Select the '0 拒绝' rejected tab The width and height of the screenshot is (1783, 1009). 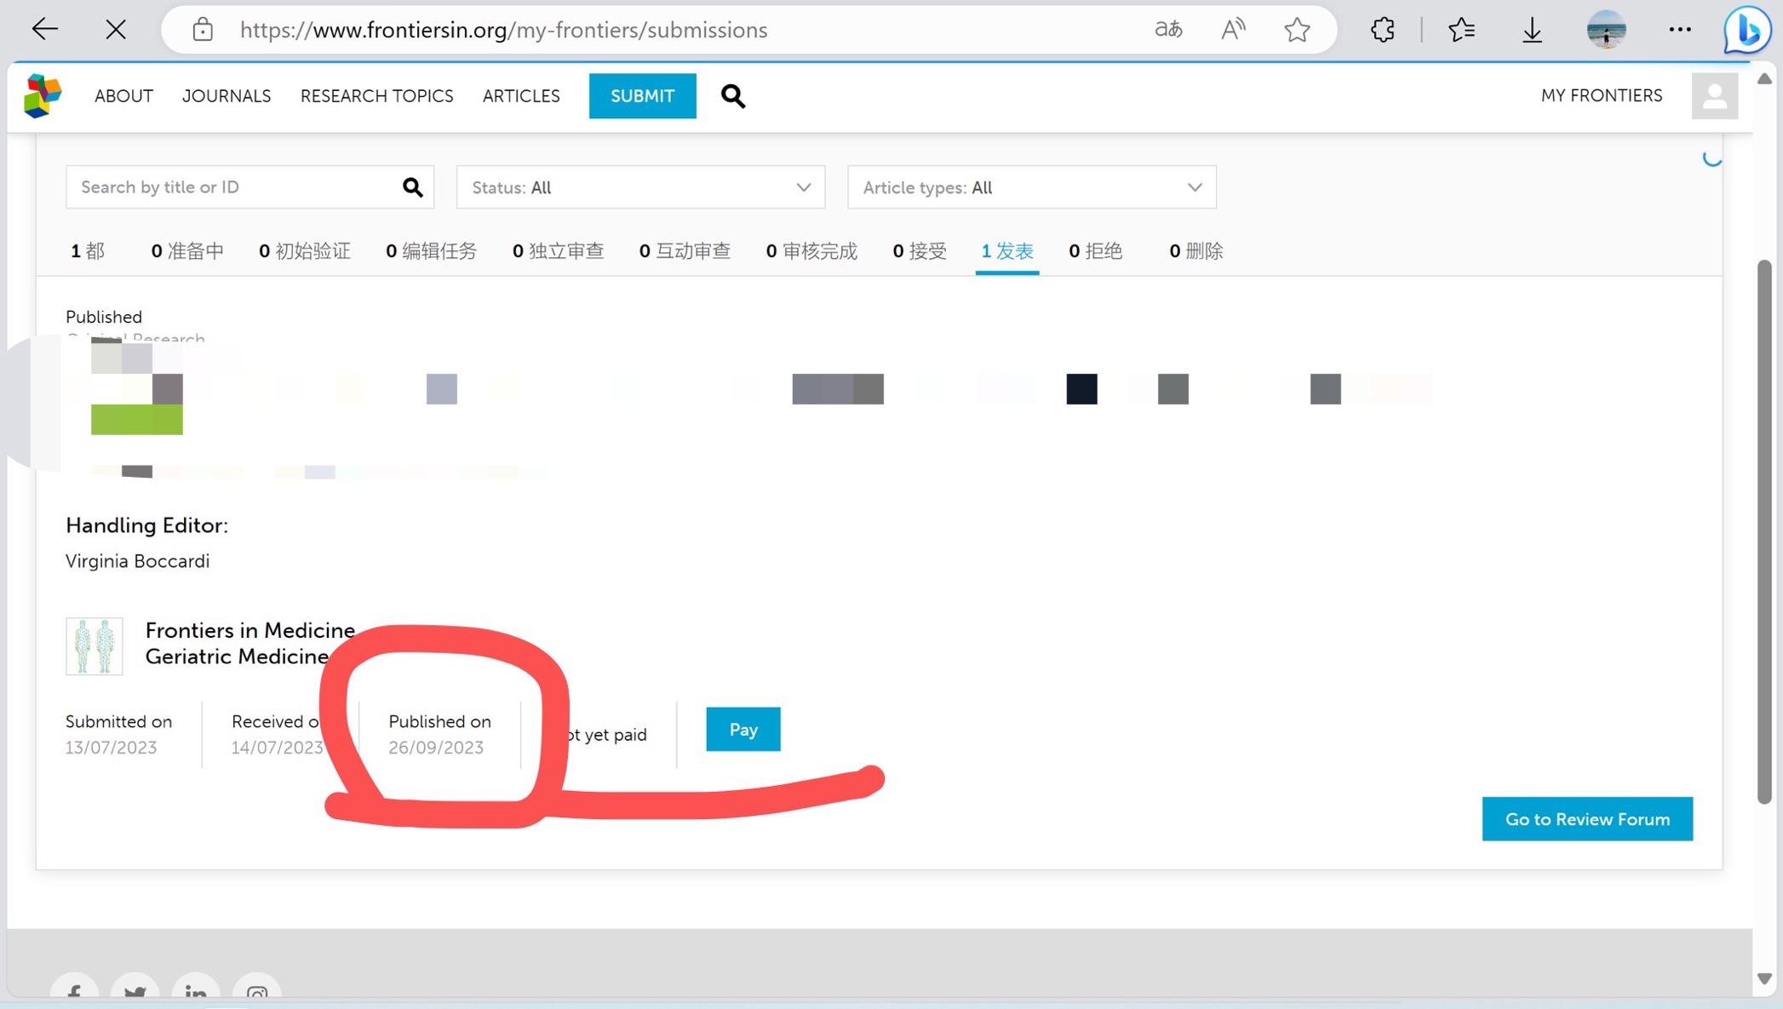pyautogui.click(x=1095, y=251)
